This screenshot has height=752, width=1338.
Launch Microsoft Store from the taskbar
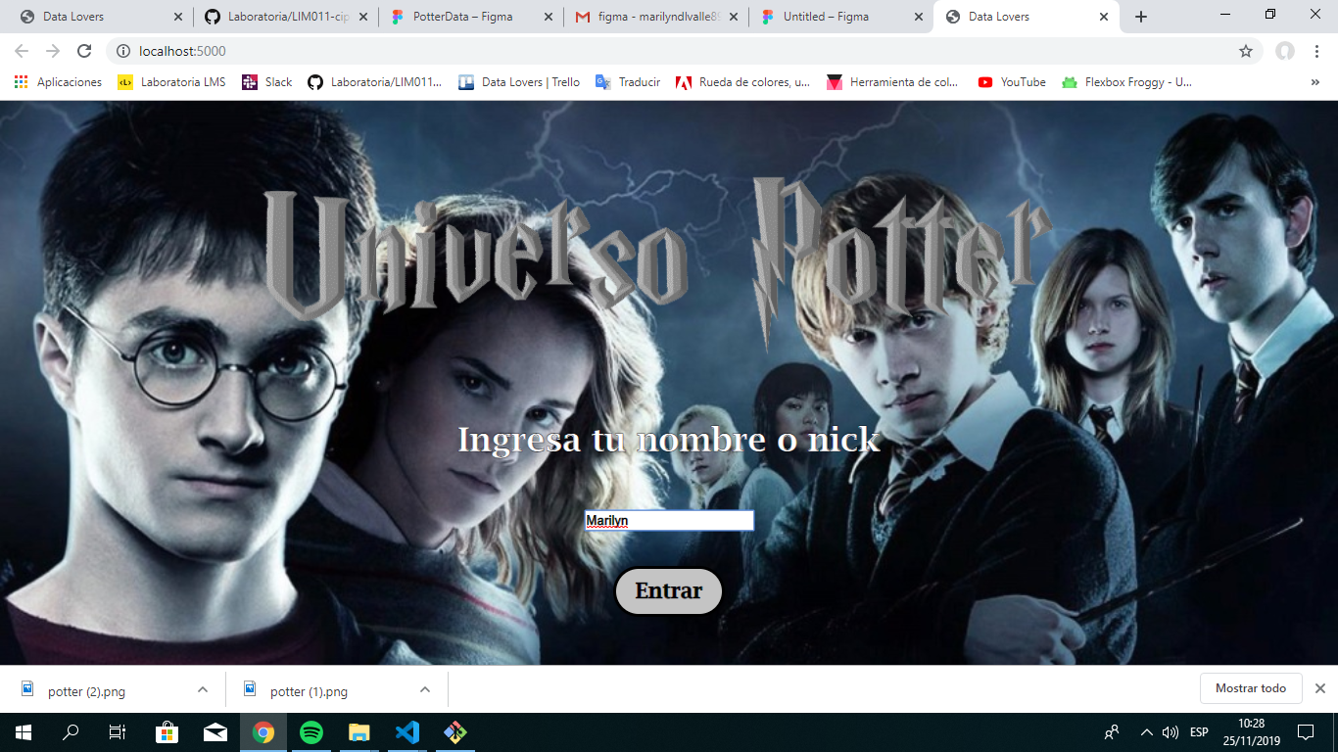(x=167, y=732)
